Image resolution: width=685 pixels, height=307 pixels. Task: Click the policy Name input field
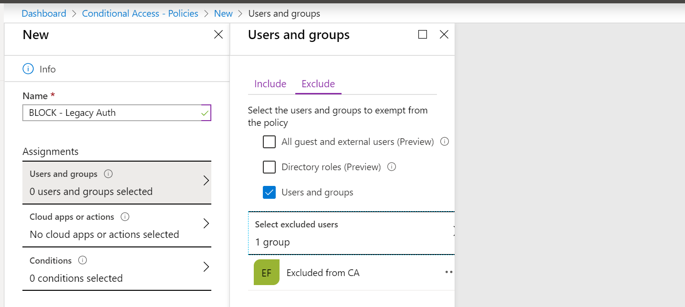click(117, 113)
